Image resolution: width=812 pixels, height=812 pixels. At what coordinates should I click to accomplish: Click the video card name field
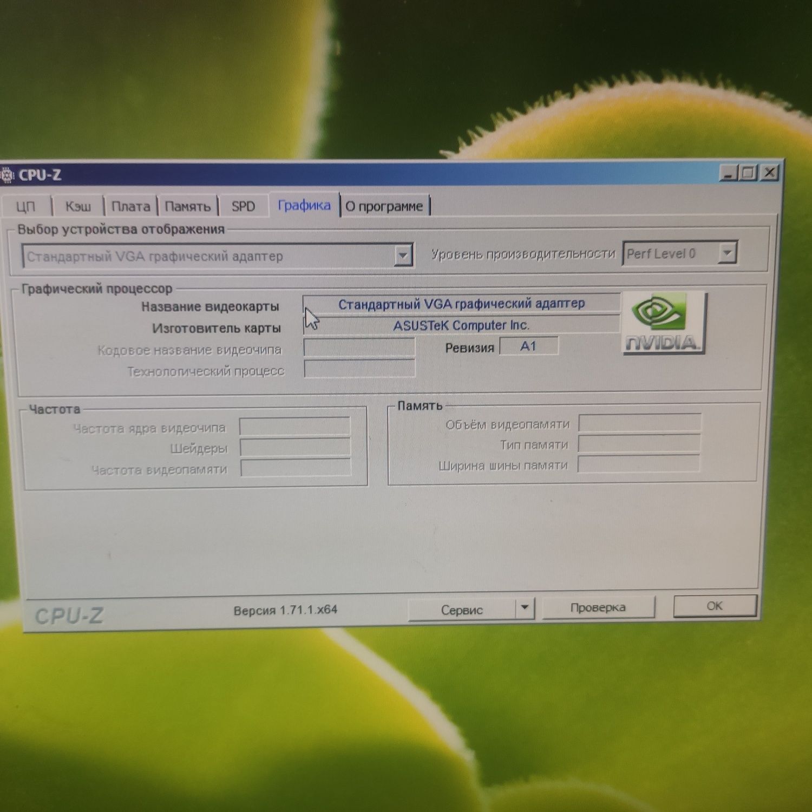point(462,304)
